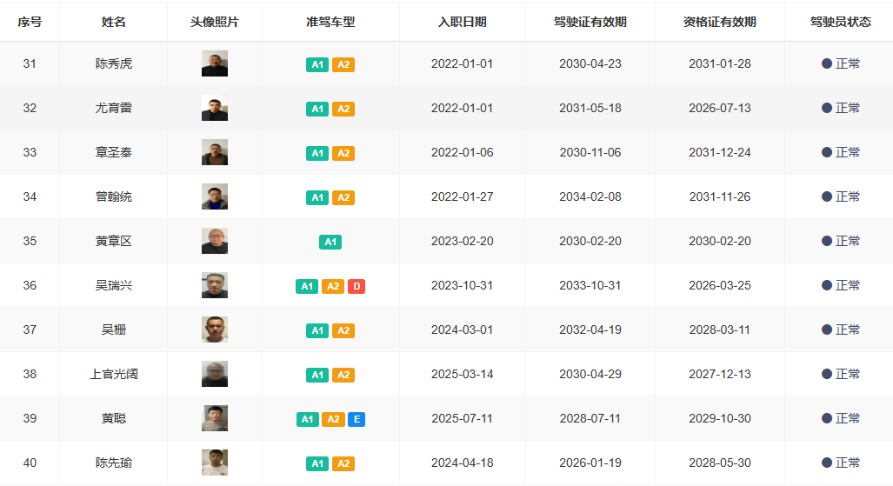The image size is (893, 486).
Task: Click the 入职日期 column header
Action: (x=462, y=22)
